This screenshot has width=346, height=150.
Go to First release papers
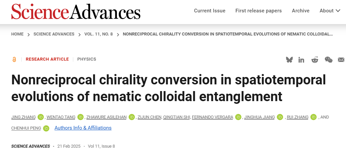pyautogui.click(x=259, y=11)
